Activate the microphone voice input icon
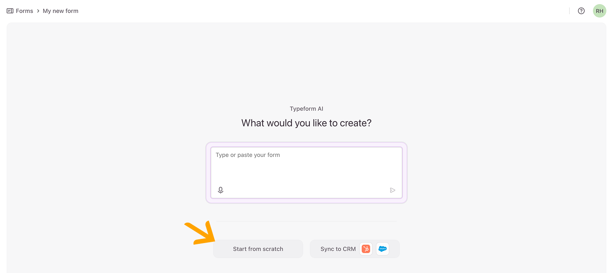The image size is (613, 273). [221, 190]
